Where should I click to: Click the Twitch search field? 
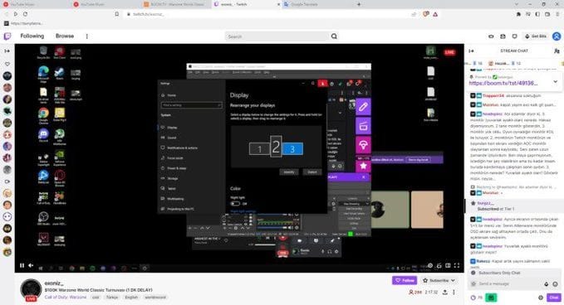(x=277, y=36)
